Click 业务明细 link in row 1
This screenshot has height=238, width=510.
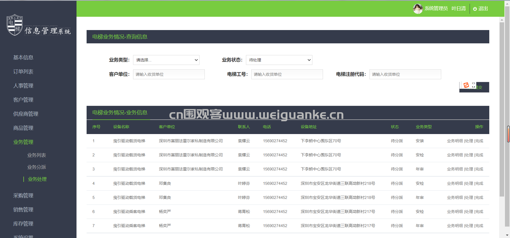(455, 141)
